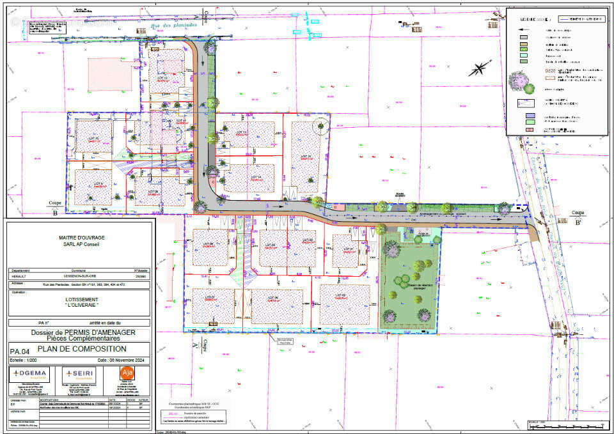Click the lot boundary sample box in legend
The height and width of the screenshot is (434, 614).
point(526,104)
